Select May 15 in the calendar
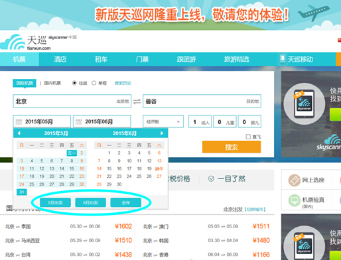The width and height of the screenshot is (341, 260). (72, 168)
